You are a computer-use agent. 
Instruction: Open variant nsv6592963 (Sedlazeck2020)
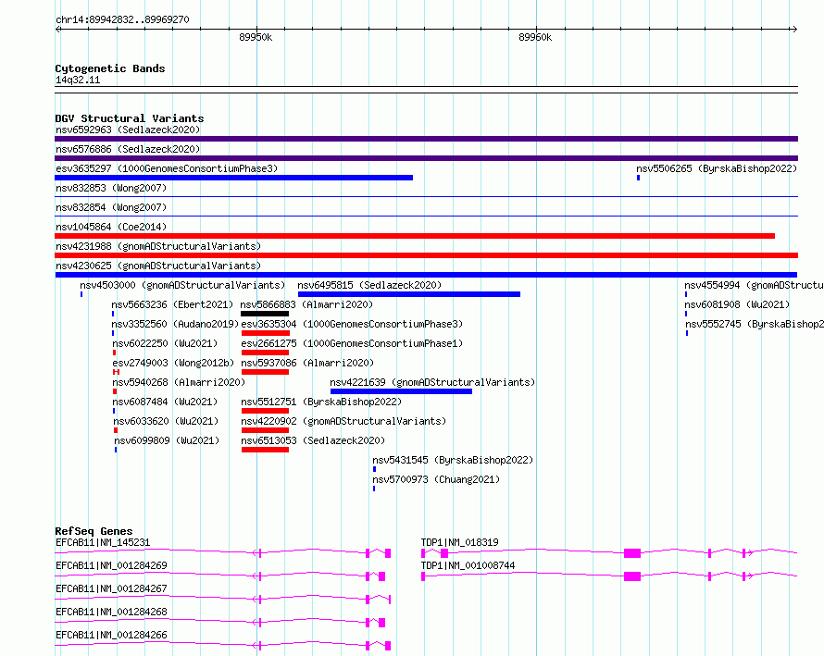pyautogui.click(x=128, y=130)
